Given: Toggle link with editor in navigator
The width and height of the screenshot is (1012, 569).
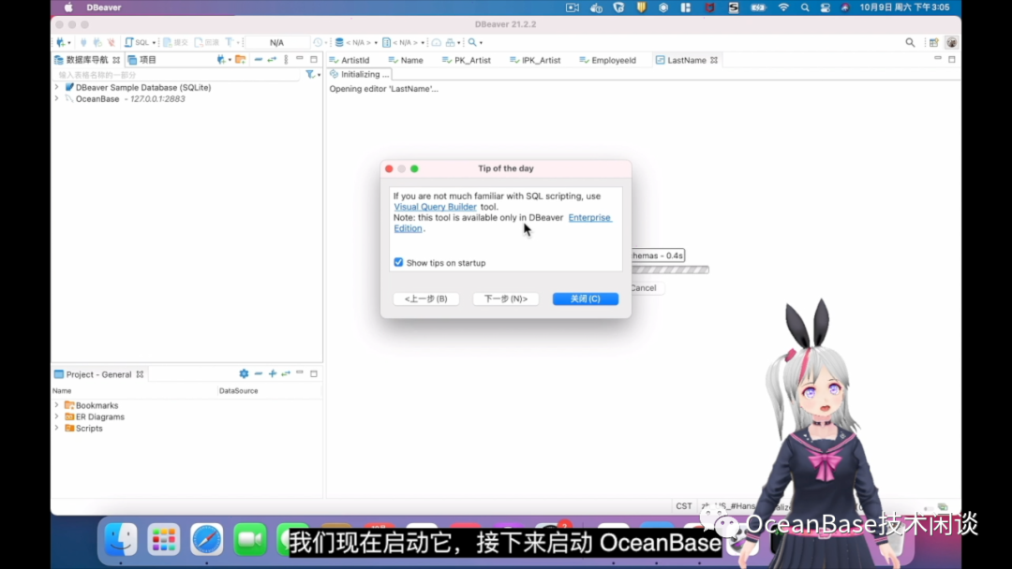Looking at the screenshot, I should click(x=272, y=60).
